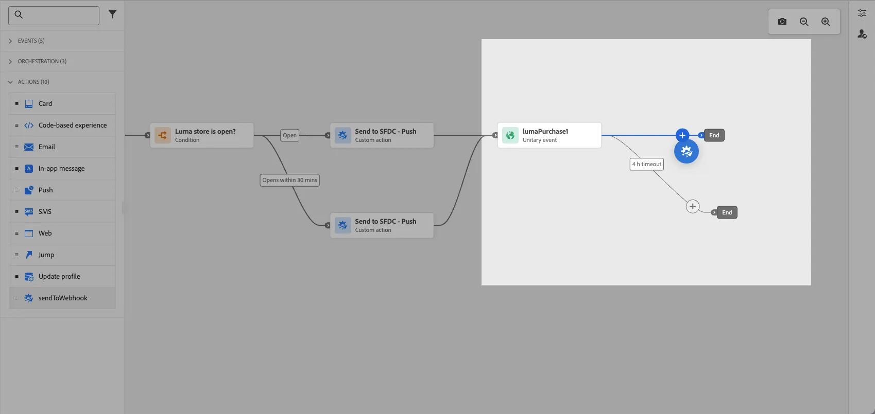Click the upper End node
The height and width of the screenshot is (414, 875).
(714, 135)
